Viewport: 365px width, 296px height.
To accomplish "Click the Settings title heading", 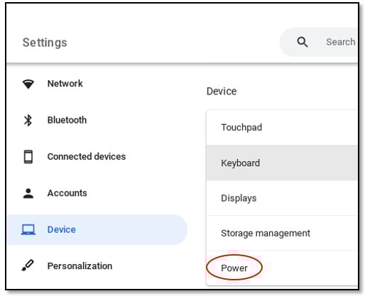I will coord(45,43).
